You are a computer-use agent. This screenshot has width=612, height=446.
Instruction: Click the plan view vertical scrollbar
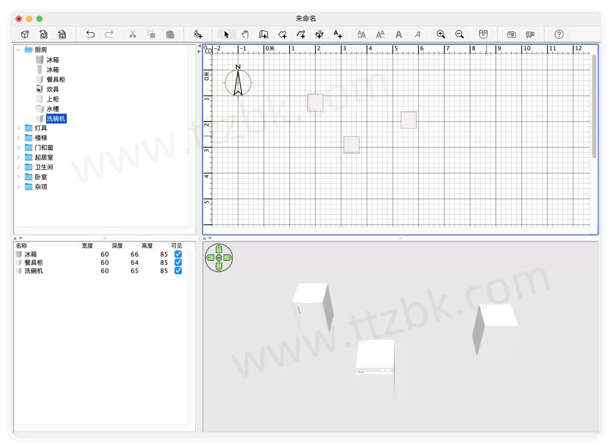coord(594,108)
